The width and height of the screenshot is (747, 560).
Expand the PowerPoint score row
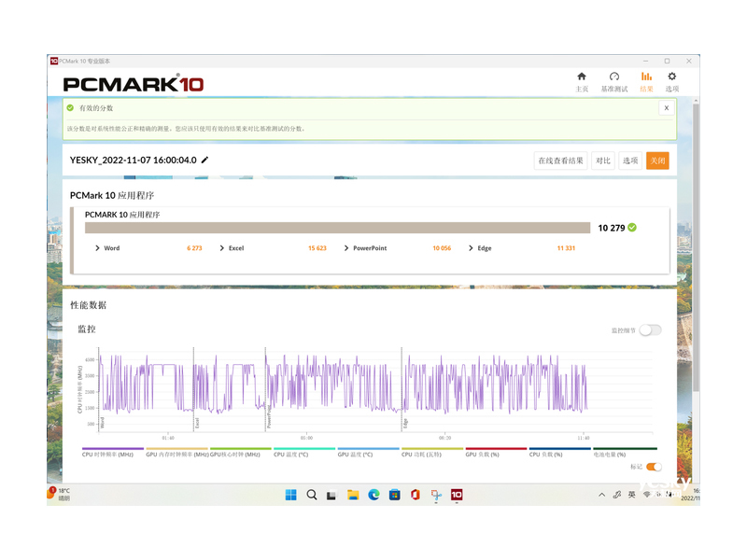[x=346, y=248]
